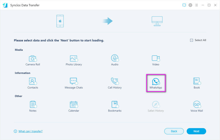The width and height of the screenshot is (220, 140).
Task: Toggle the Select All checkbox
Action: click(191, 40)
